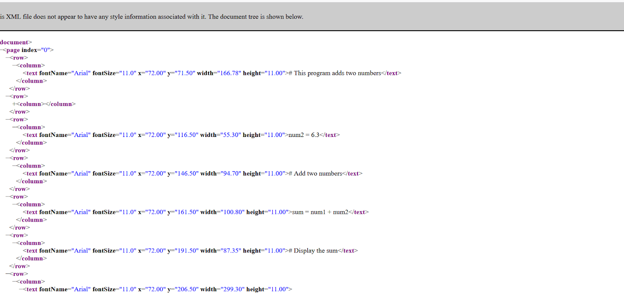The width and height of the screenshot is (624, 294).
Task: Collapse the text element with width "299.30"
Action: (x=21, y=290)
